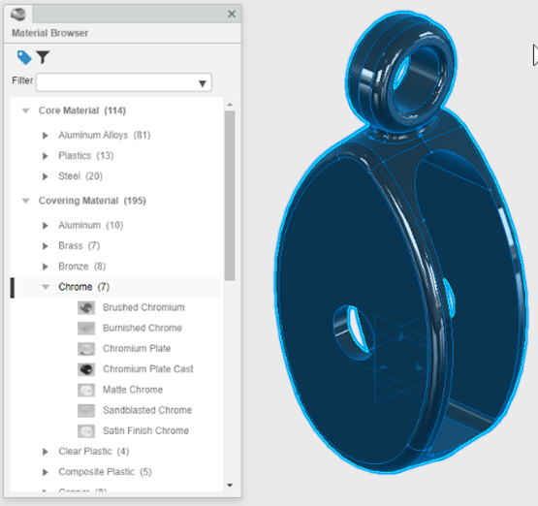
Task: Click the material sphere icon tab
Action: 18,15
